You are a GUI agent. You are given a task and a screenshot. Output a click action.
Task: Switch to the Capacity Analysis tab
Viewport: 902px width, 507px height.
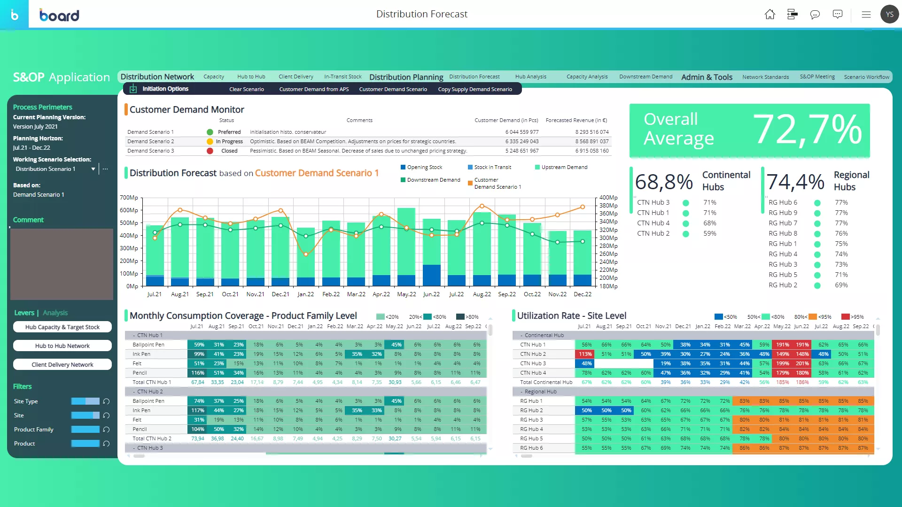(586, 76)
